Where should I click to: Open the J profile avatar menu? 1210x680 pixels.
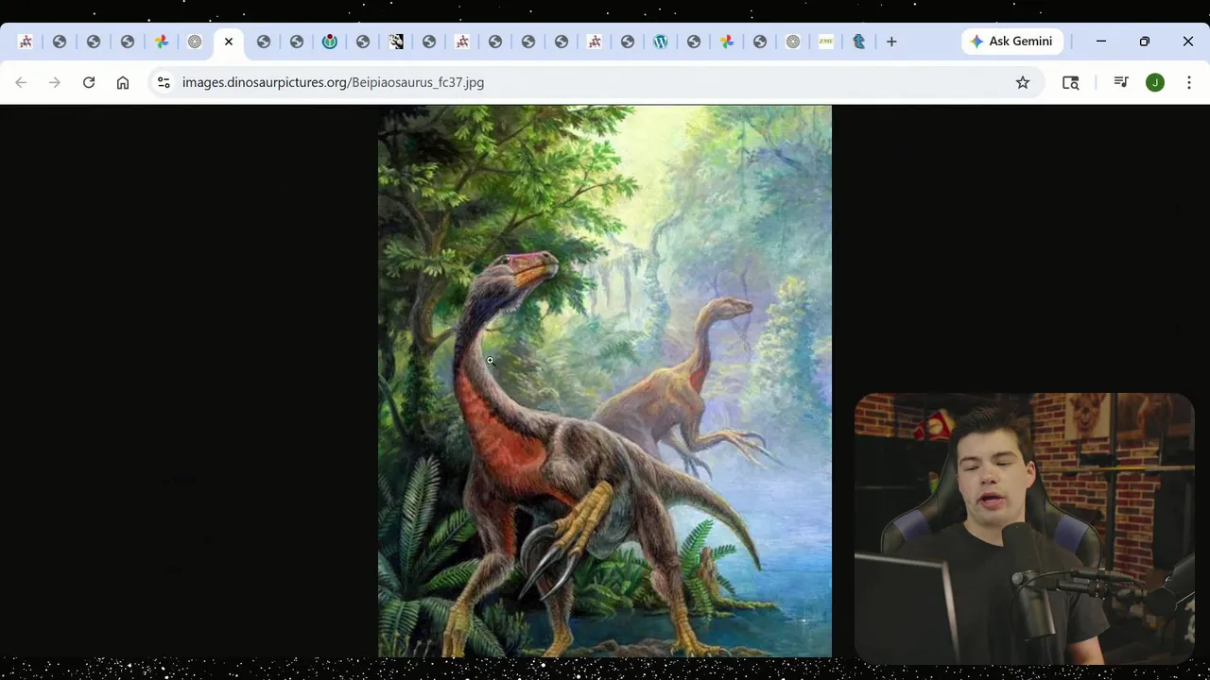[x=1155, y=82]
